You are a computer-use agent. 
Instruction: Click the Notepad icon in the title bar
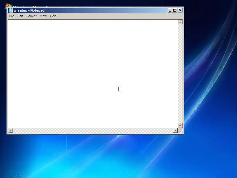click(x=11, y=10)
